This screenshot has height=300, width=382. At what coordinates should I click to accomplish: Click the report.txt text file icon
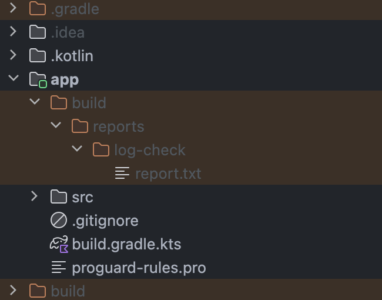click(x=122, y=173)
